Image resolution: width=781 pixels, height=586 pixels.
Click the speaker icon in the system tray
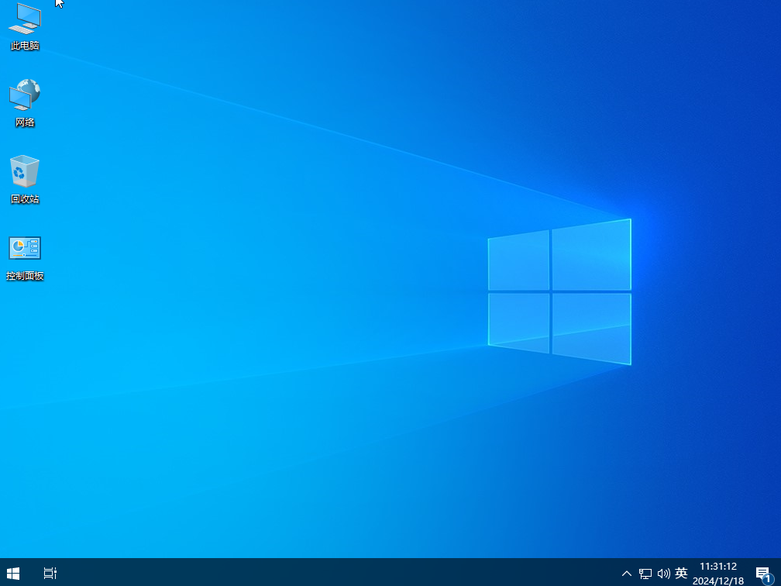pyautogui.click(x=664, y=573)
